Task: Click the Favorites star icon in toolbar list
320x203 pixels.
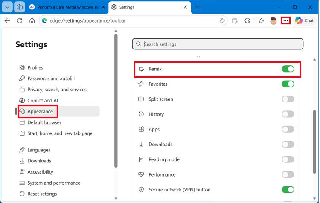Action: coord(141,84)
